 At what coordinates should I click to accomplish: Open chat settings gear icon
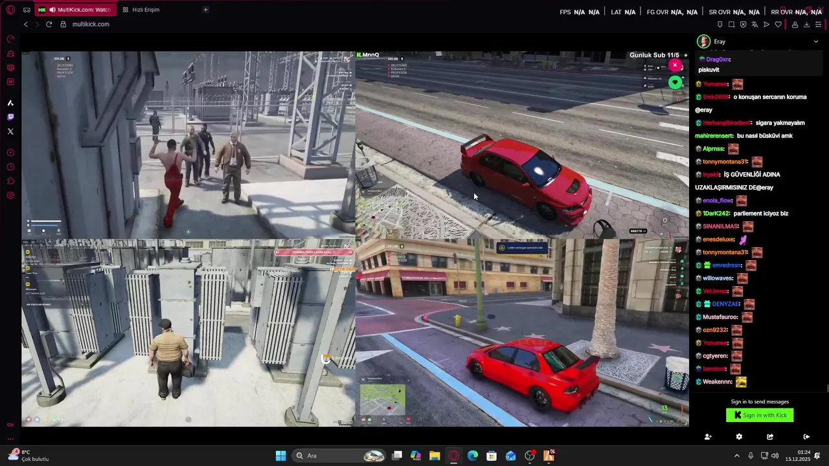[739, 437]
